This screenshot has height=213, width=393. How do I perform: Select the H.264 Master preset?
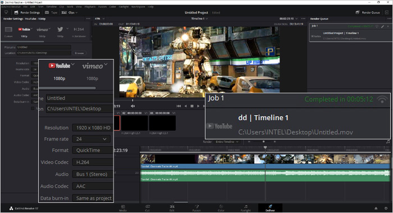pos(79,29)
